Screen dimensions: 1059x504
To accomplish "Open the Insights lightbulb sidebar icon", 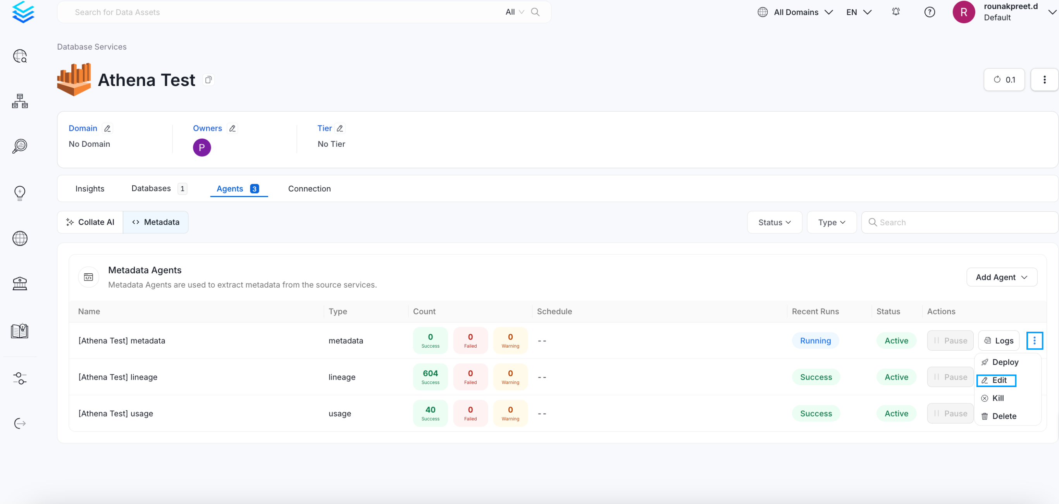I will pyautogui.click(x=20, y=192).
